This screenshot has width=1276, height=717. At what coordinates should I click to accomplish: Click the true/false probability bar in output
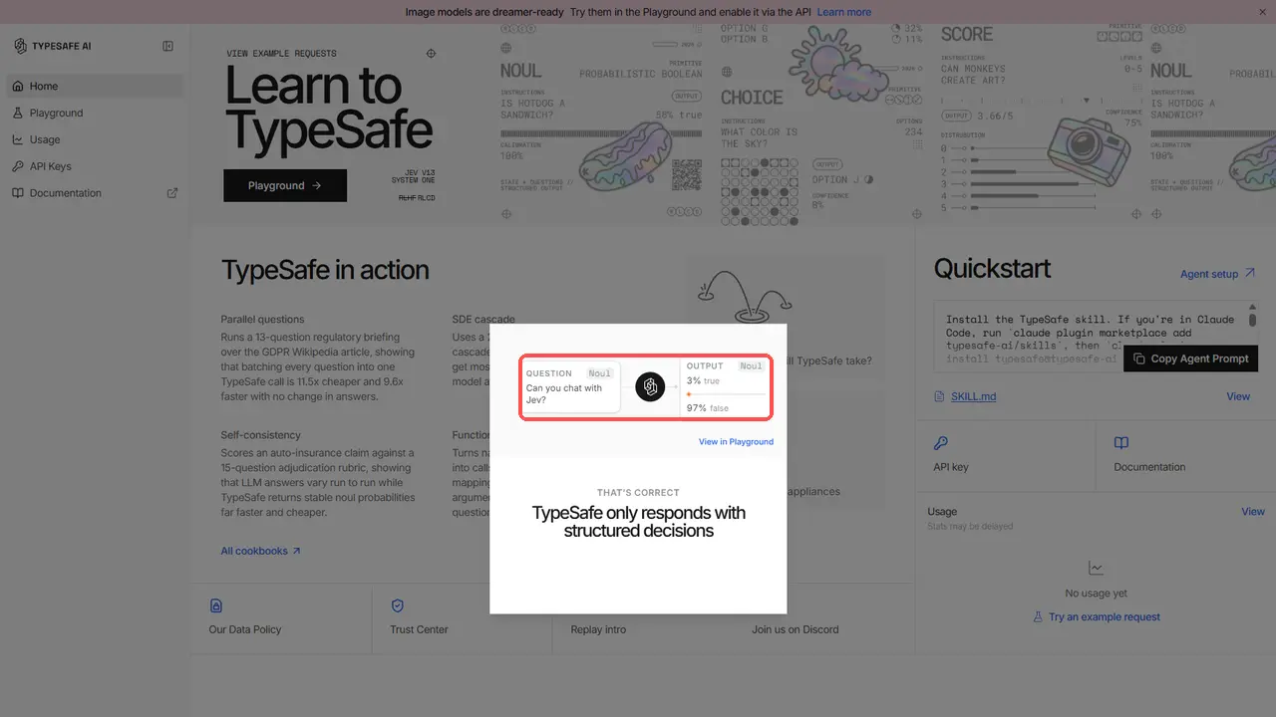(x=726, y=394)
